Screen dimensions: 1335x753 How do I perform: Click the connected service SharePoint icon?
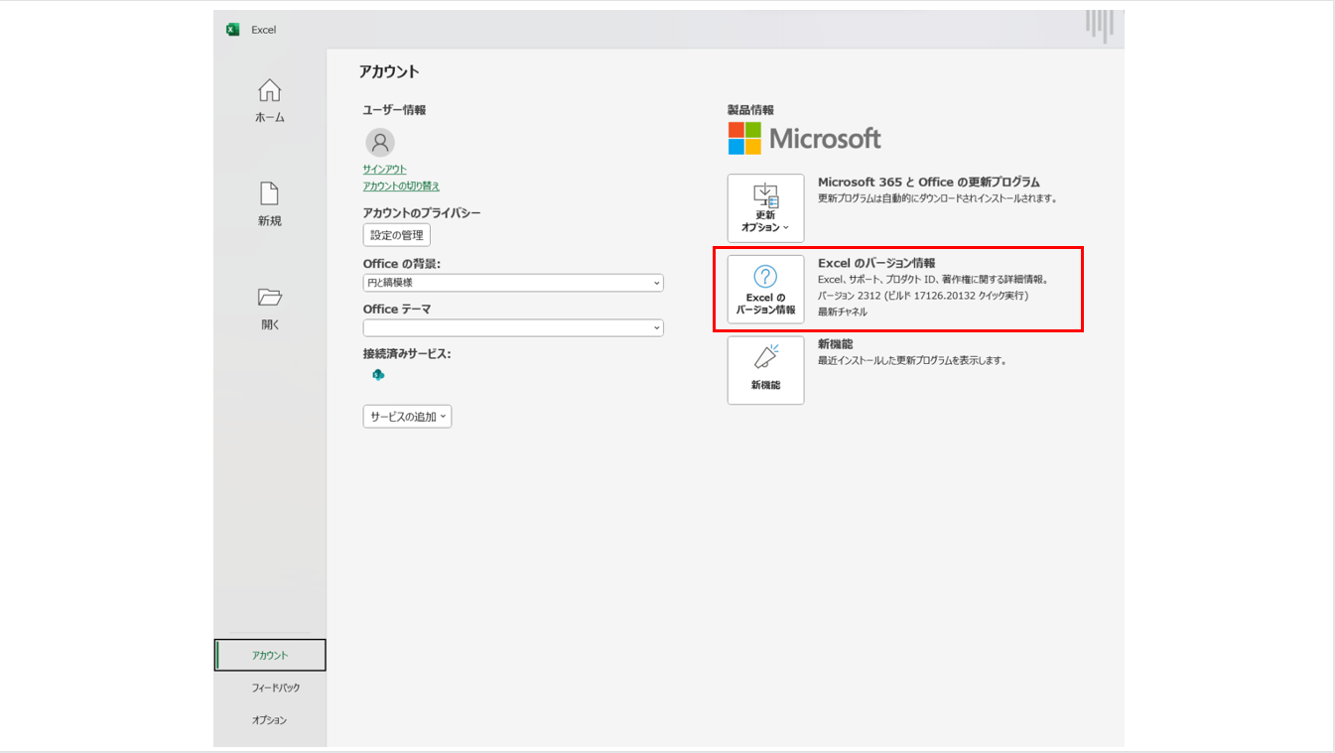[x=378, y=374]
